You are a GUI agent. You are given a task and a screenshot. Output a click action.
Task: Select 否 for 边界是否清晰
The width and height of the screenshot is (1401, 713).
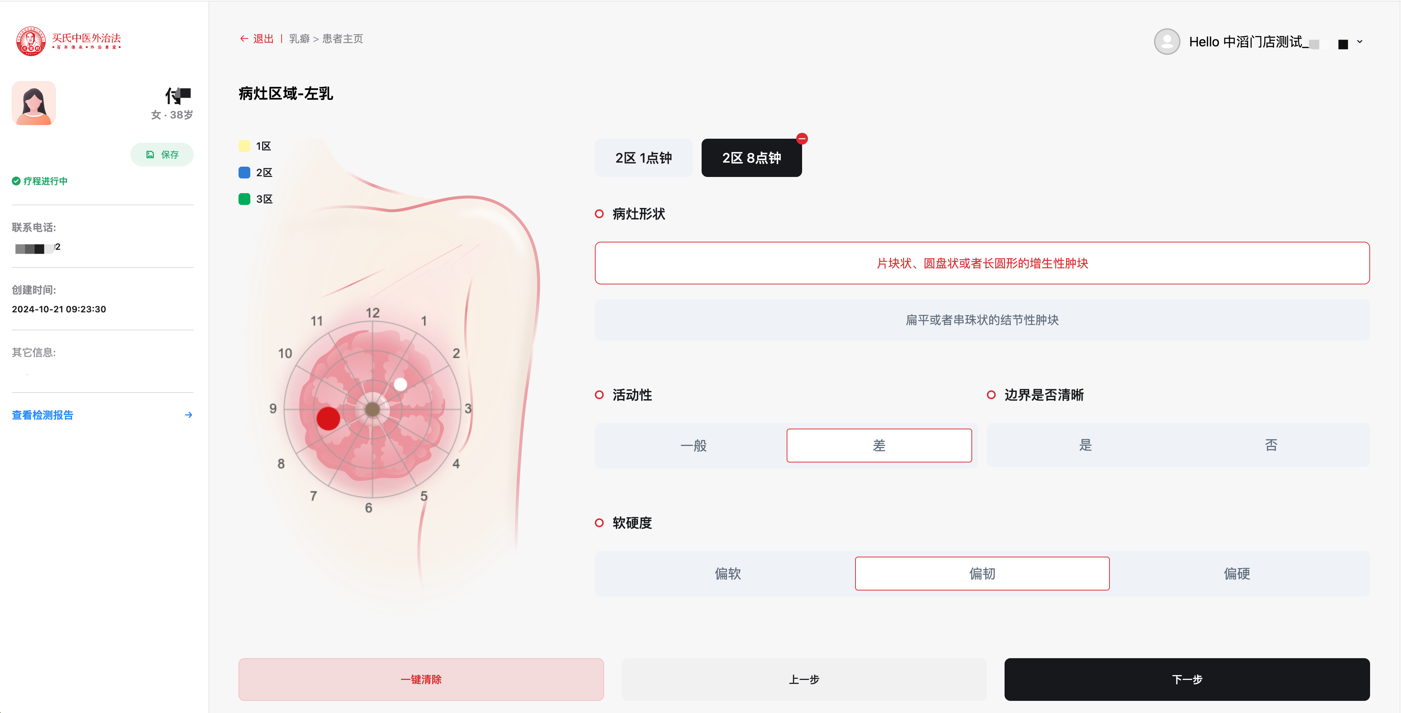click(1270, 445)
